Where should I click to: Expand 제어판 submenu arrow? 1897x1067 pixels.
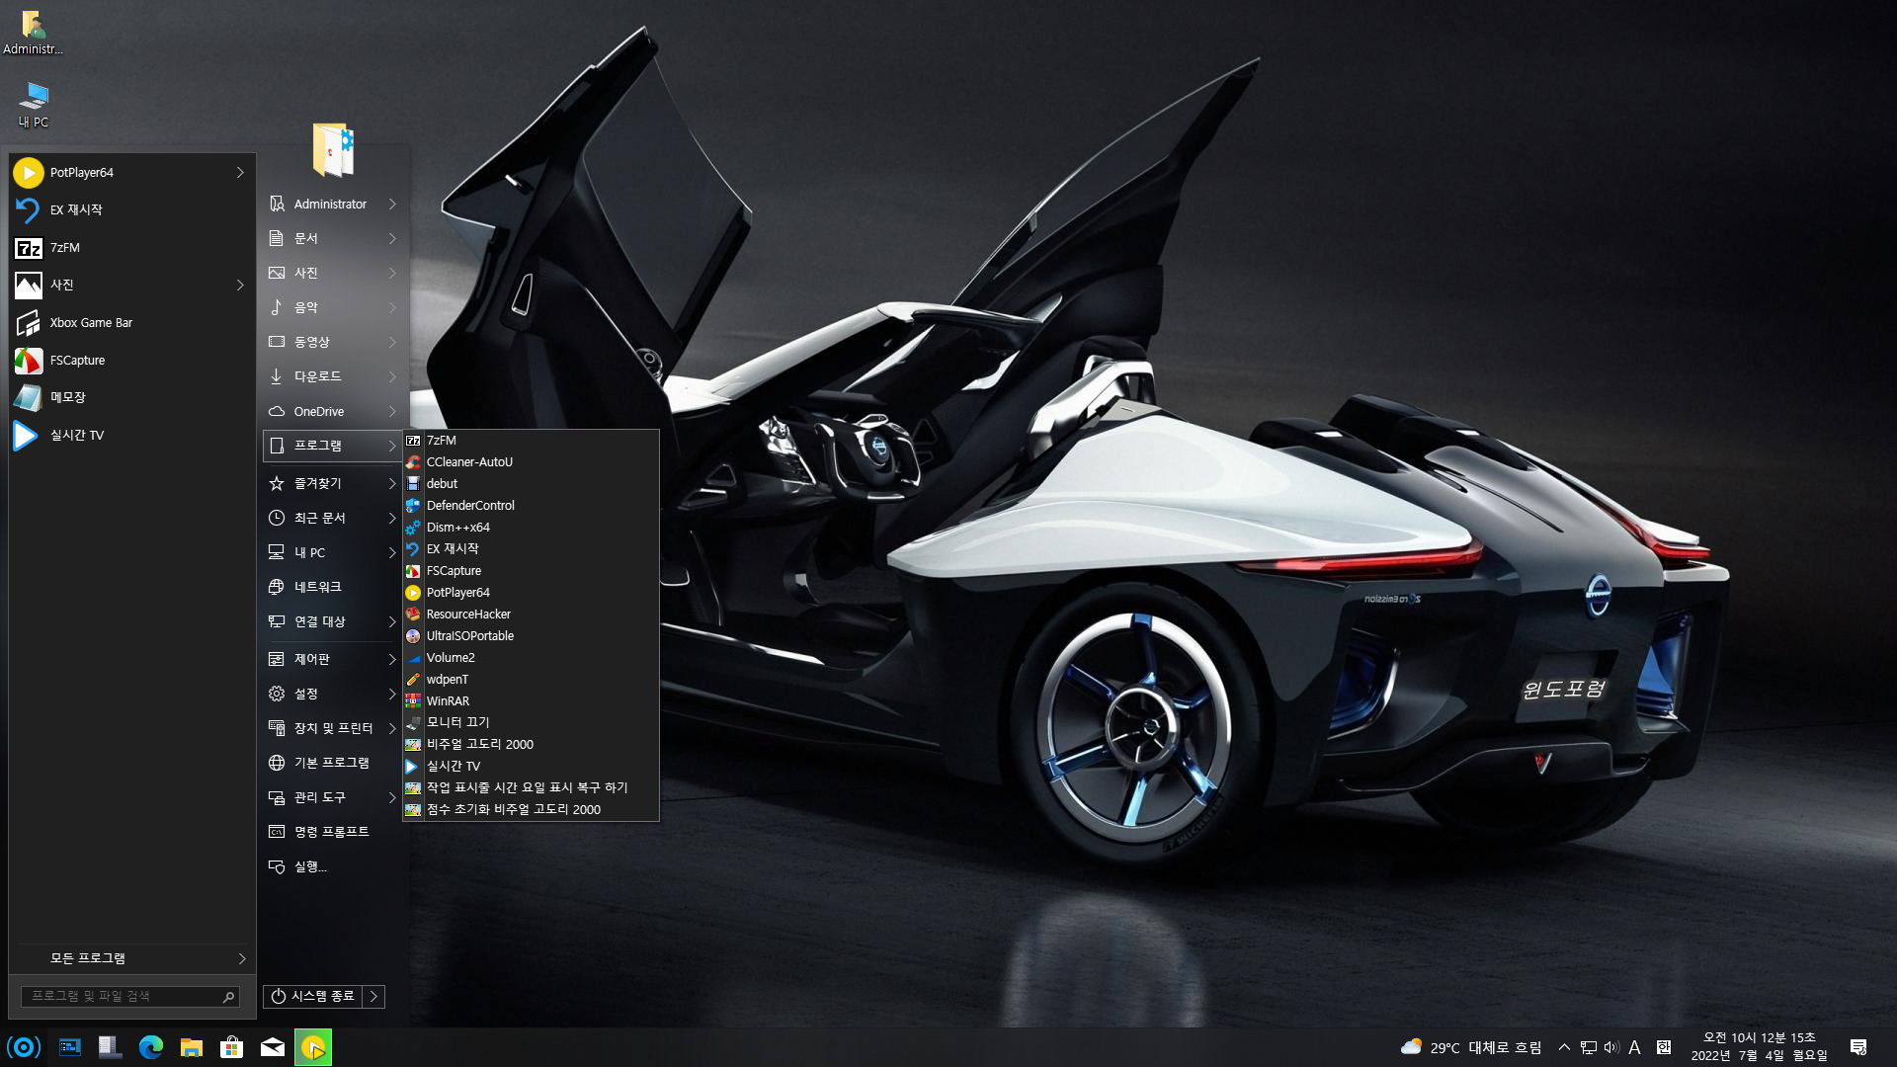[x=392, y=660]
